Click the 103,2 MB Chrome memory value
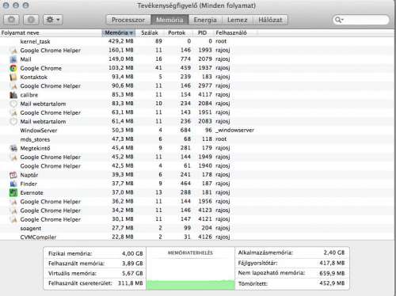The image size is (396, 296). click(121, 68)
